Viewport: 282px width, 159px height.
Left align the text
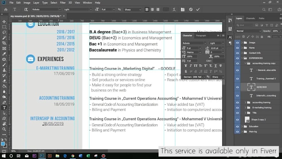point(147,10)
